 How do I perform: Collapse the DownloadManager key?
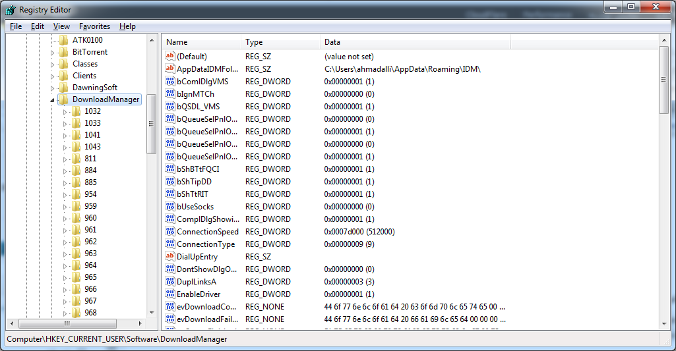[x=53, y=100]
